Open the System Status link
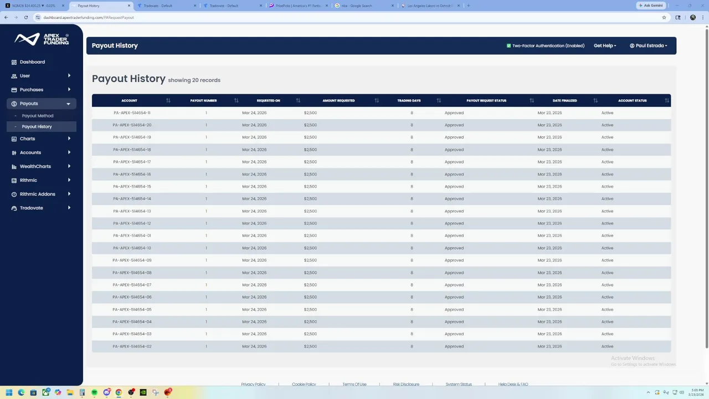This screenshot has width=709, height=399. (x=459, y=384)
